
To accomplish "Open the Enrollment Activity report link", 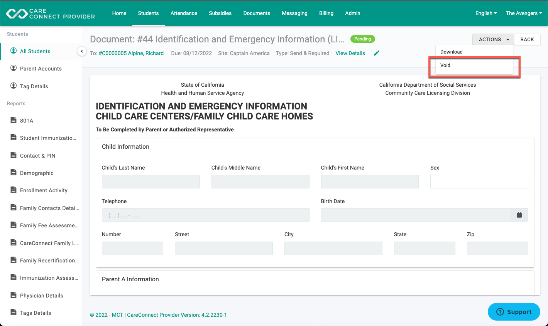I will [x=44, y=190].
